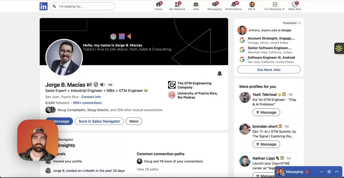Open University of Puerto Rico logo

pyautogui.click(x=172, y=95)
